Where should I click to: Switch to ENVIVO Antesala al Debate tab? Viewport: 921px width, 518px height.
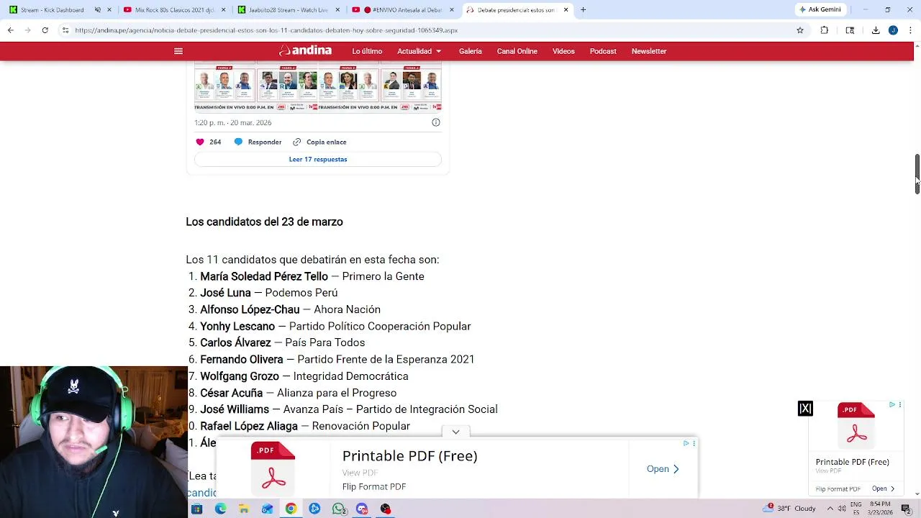tap(403, 10)
